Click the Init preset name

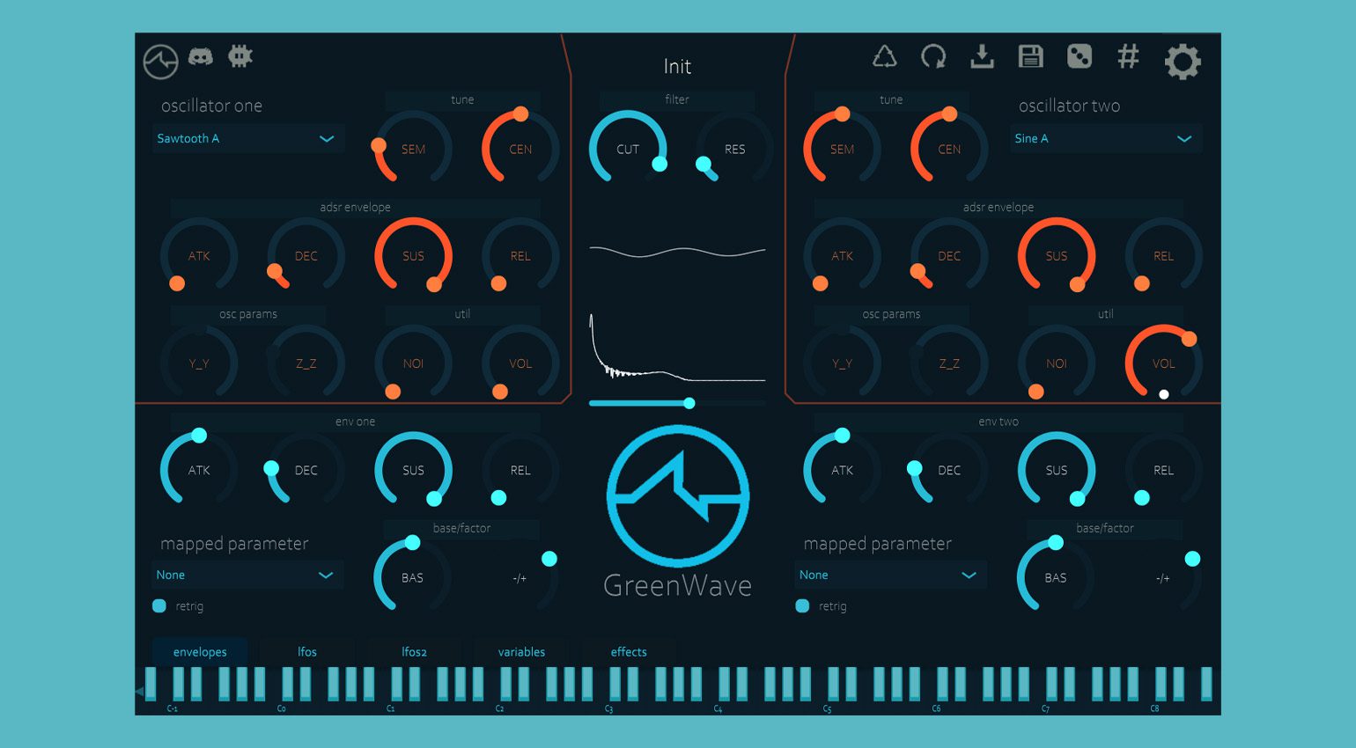[x=677, y=66]
